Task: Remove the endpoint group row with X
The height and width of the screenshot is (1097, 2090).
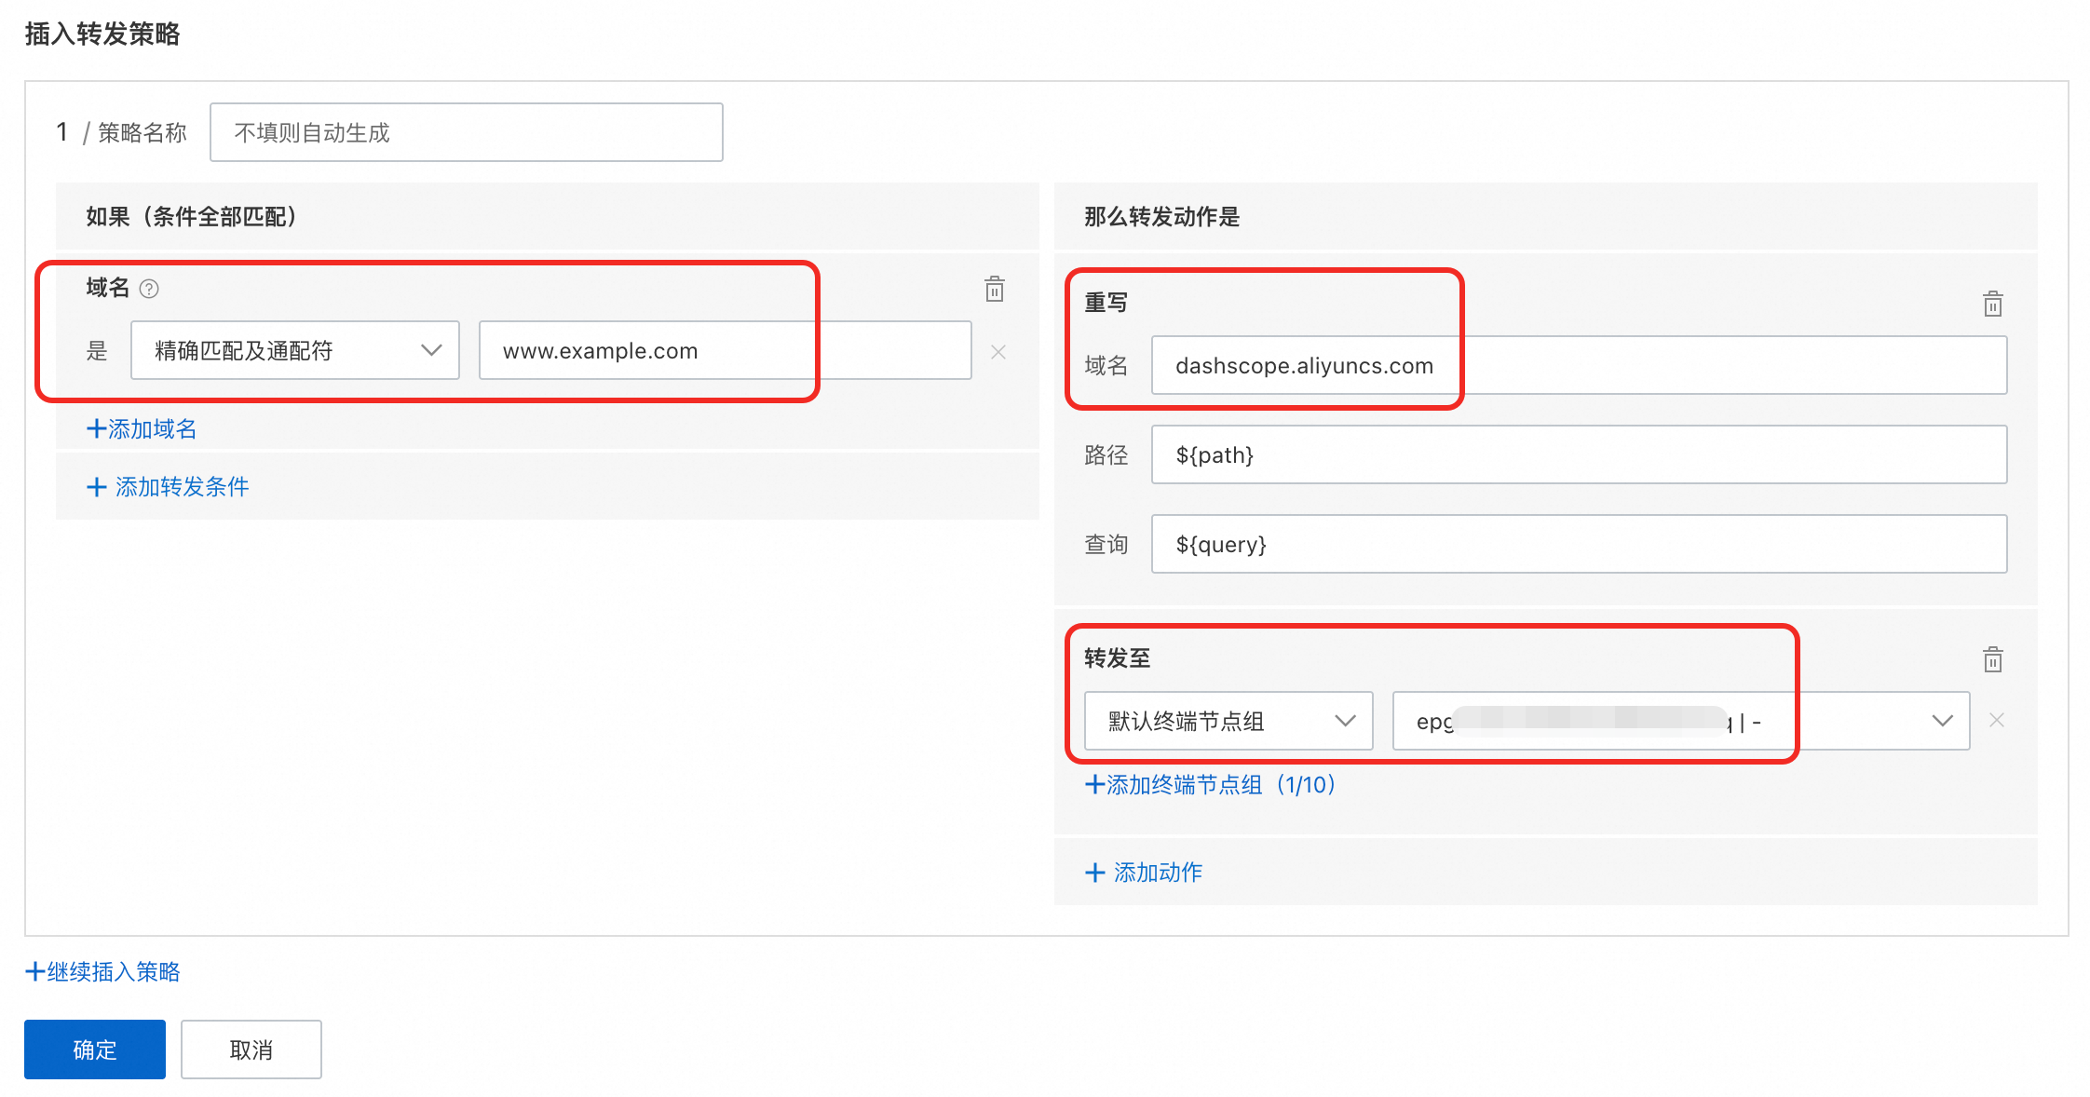Action: click(x=1996, y=720)
